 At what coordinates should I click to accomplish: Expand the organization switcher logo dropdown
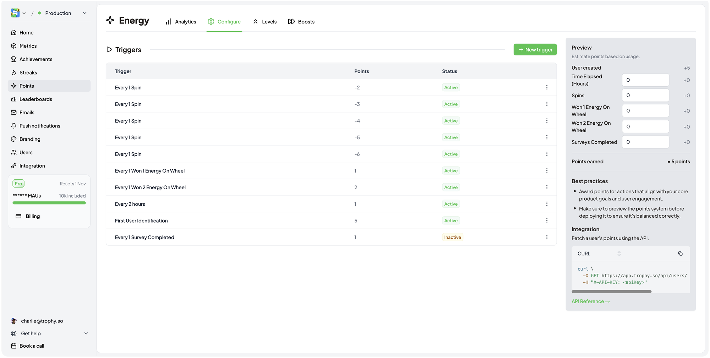18,13
